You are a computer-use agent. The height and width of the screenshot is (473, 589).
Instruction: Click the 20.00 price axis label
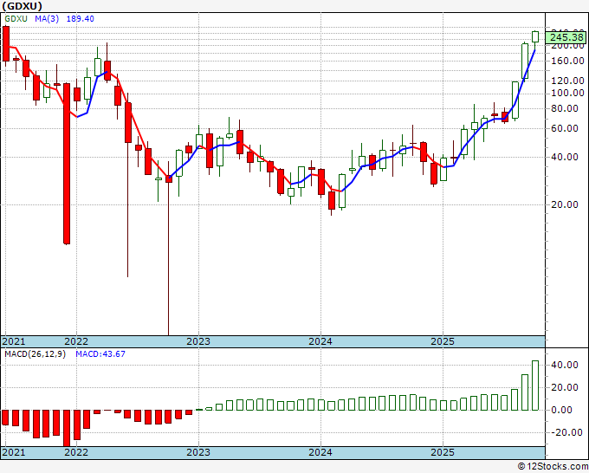564,204
